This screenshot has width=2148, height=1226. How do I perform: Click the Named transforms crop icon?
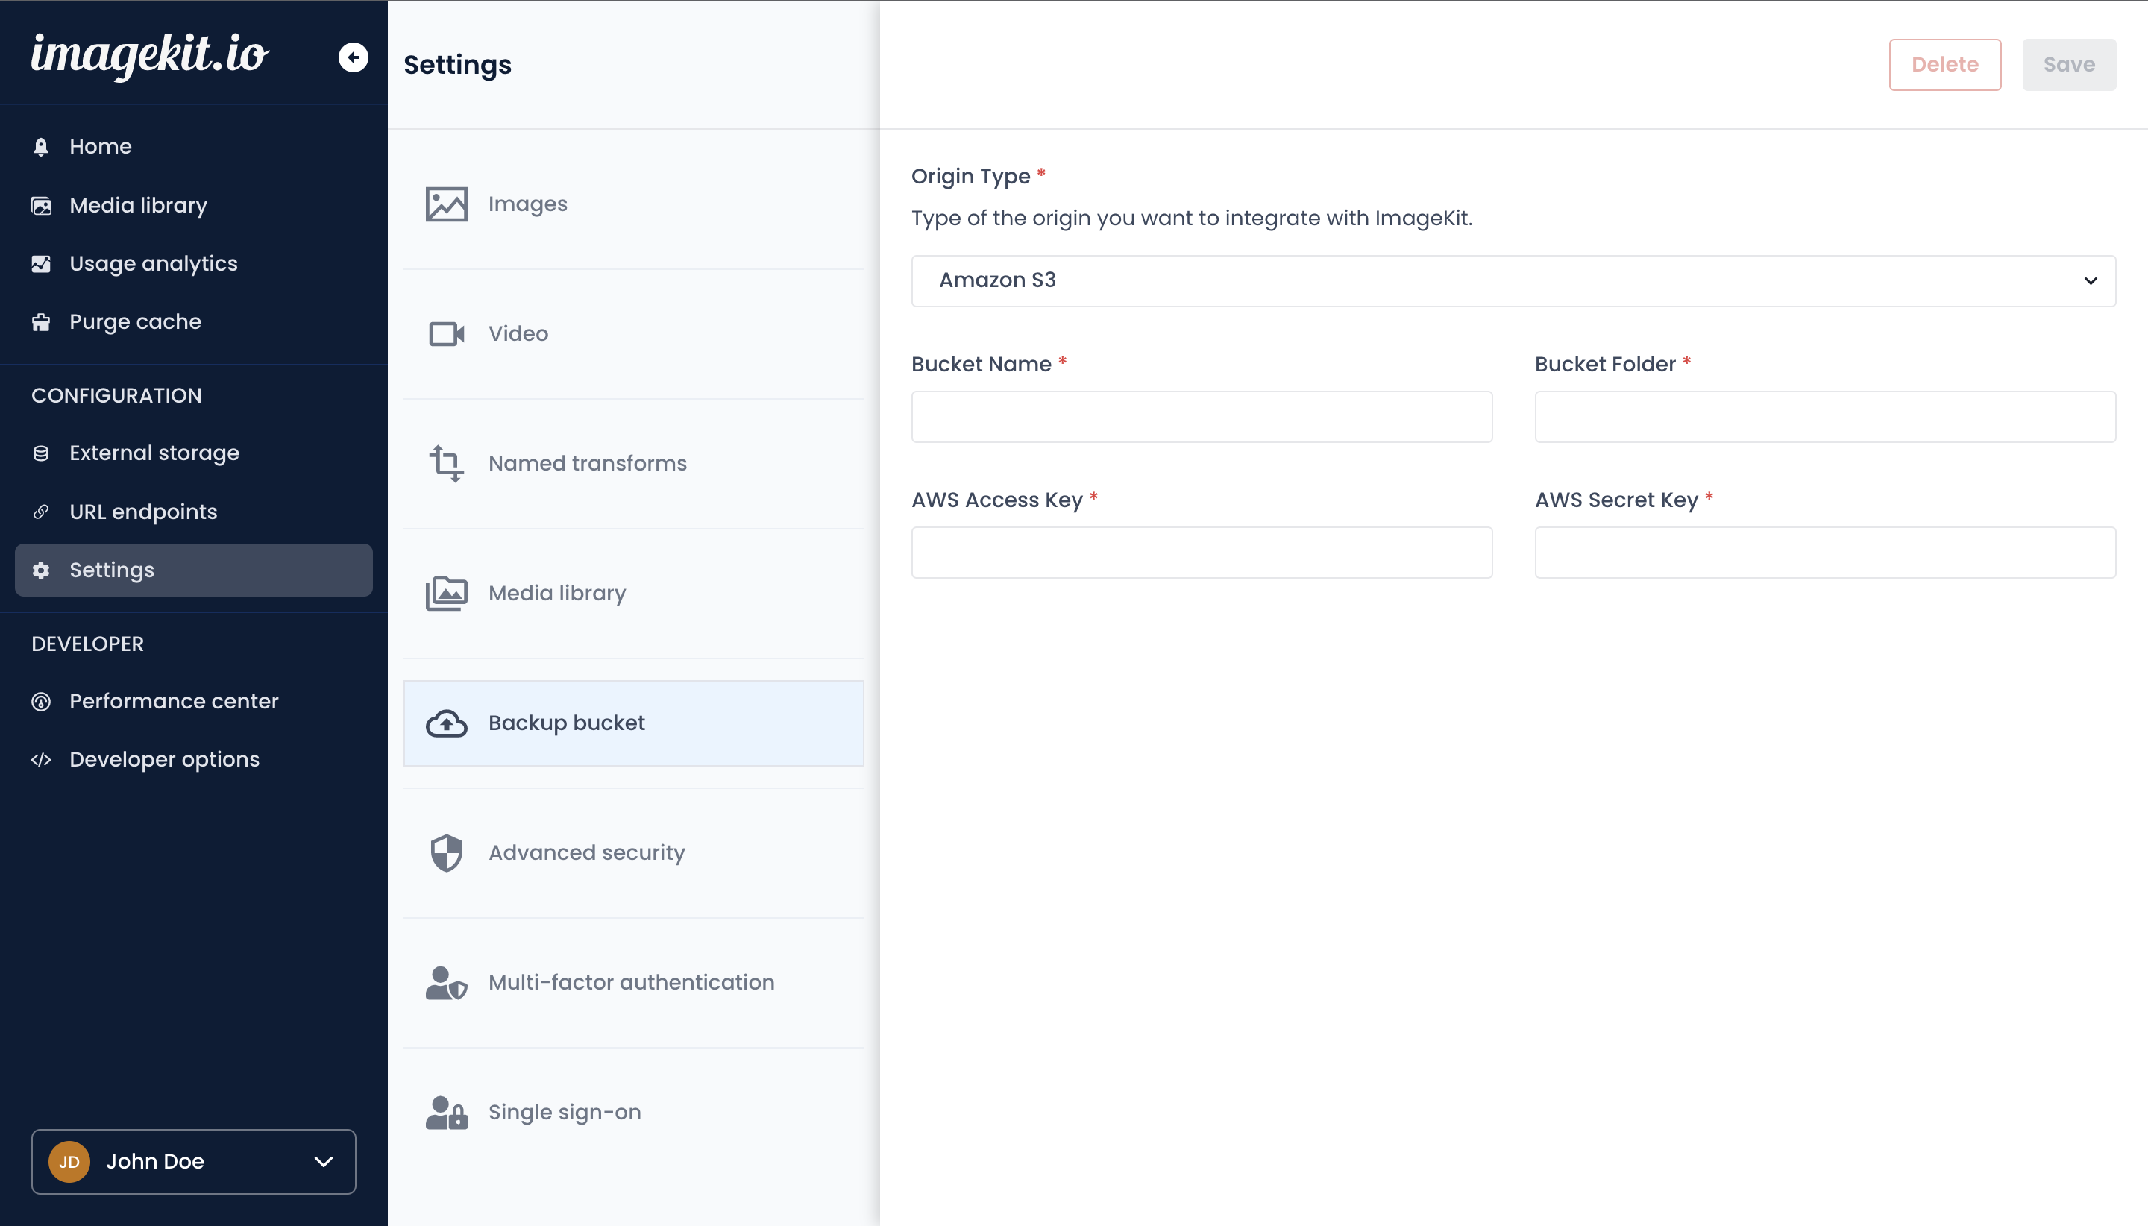pyautogui.click(x=446, y=463)
